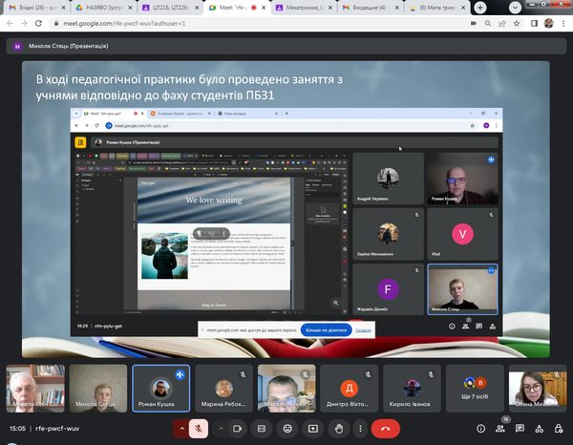This screenshot has height=445, width=573.
Task: Send an emoji reaction
Action: pyautogui.click(x=286, y=430)
